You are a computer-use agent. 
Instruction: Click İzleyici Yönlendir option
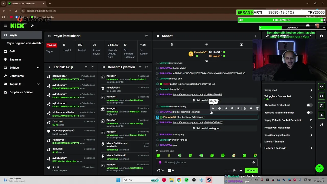[274, 142]
